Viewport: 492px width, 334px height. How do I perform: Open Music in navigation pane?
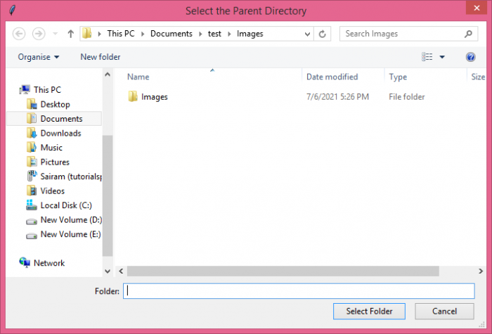click(51, 148)
